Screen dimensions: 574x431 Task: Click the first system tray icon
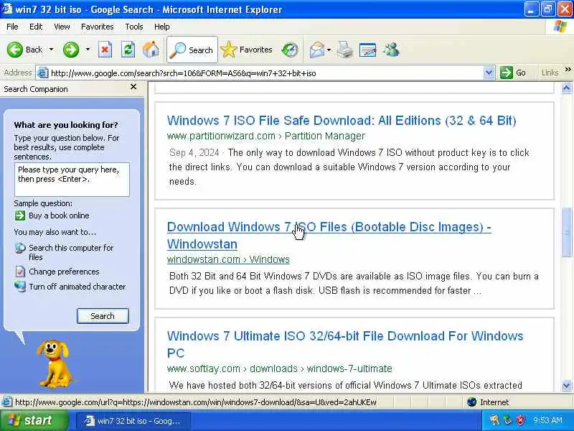[x=494, y=420]
